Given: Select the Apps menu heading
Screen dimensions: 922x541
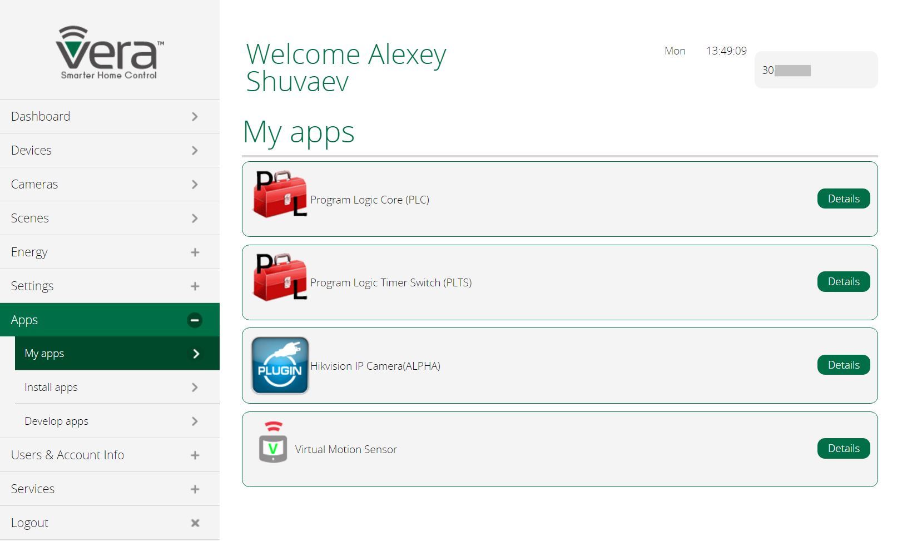Looking at the screenshot, I should (110, 320).
